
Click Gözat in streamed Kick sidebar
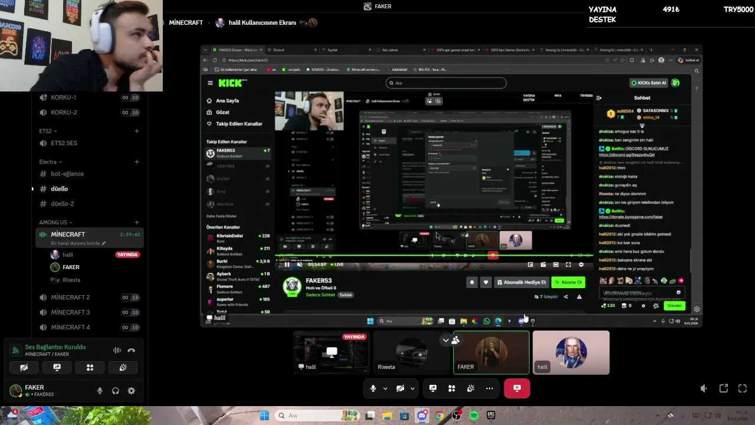pyautogui.click(x=222, y=112)
